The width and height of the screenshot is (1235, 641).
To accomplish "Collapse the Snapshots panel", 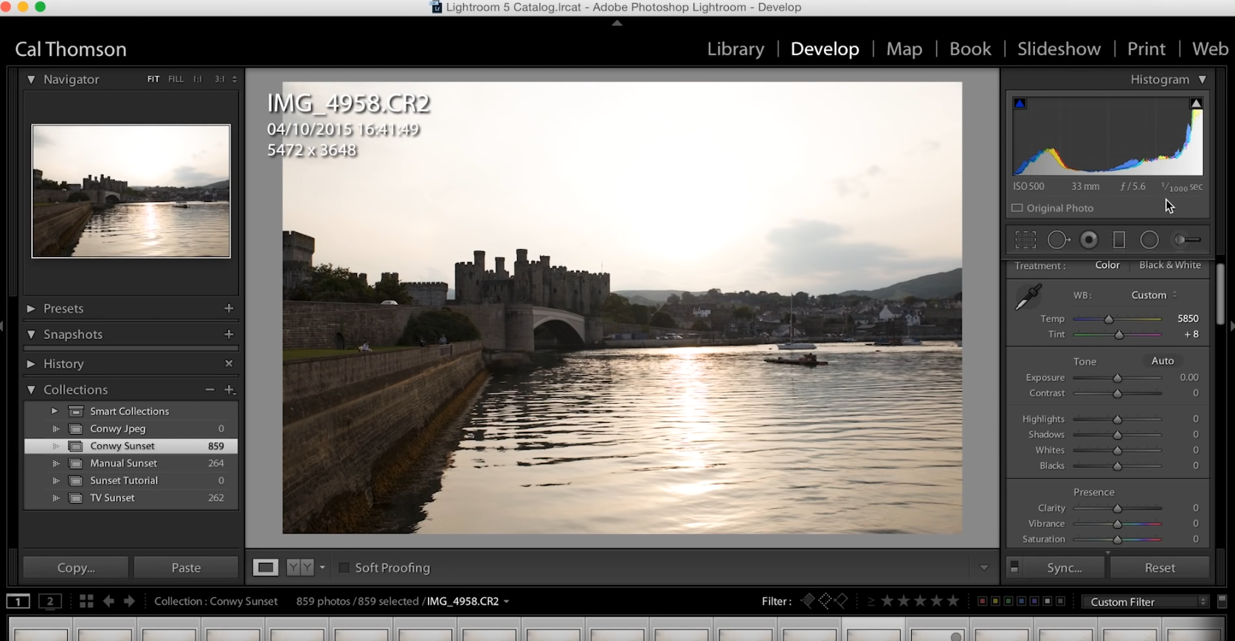I will 31,334.
